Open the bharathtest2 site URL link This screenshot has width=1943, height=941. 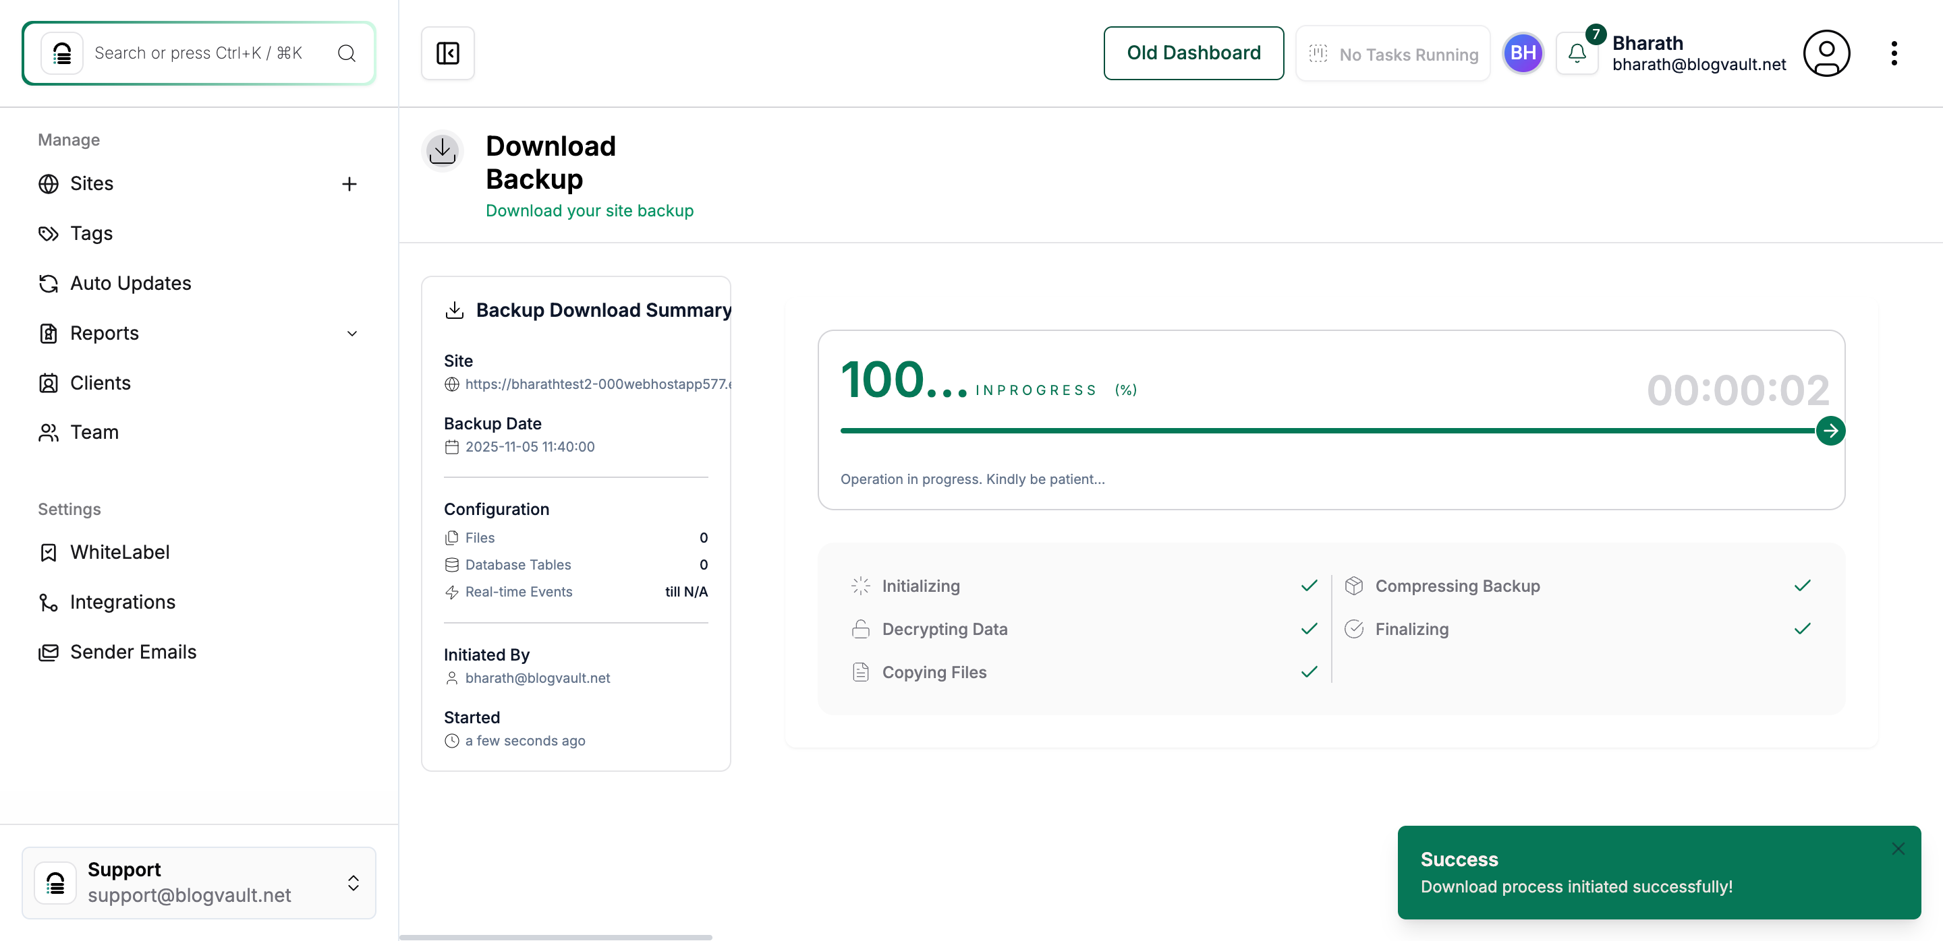(x=596, y=384)
